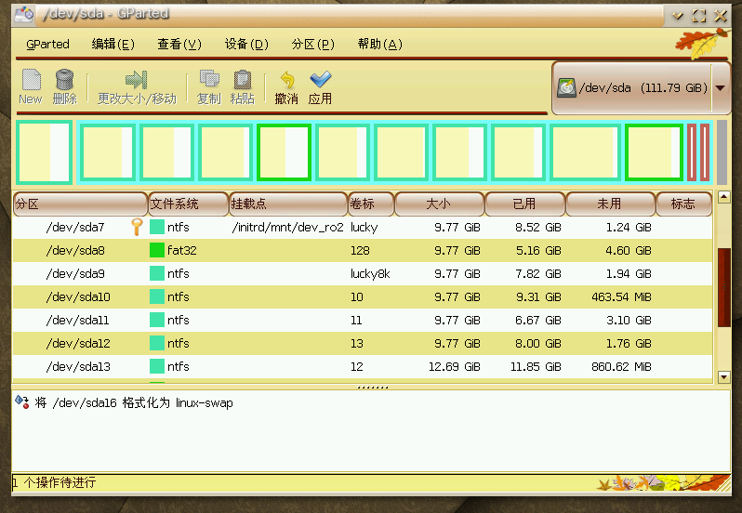This screenshot has width=742, height=513.
Task: Click the mount point /initrd/mnt/dev_ro2
Action: (287, 228)
